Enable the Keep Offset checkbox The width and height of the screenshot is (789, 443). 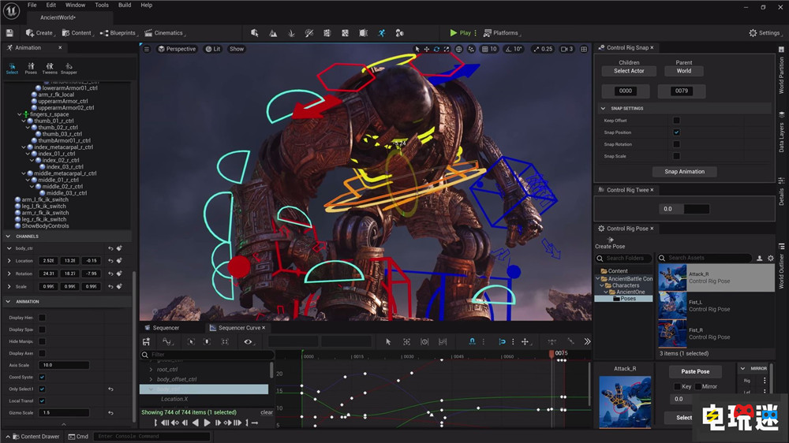coord(676,121)
